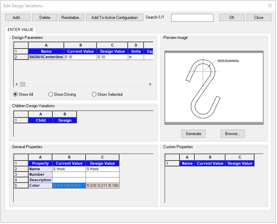Select the Show All radio button
The height and width of the screenshot is (224, 277).
tap(15, 94)
